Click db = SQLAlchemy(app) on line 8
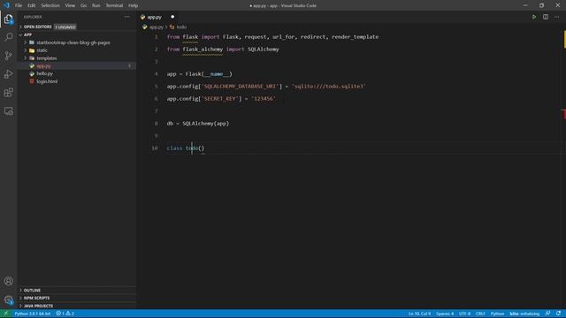 pyautogui.click(x=198, y=124)
